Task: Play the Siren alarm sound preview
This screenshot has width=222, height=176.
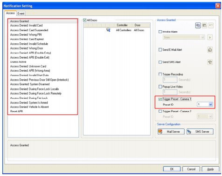Action: (210, 37)
